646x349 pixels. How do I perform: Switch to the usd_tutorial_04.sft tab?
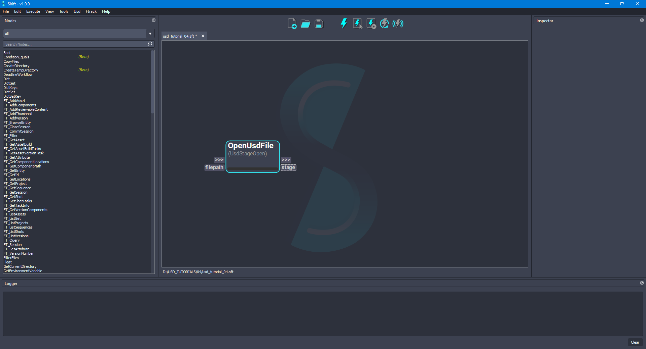click(179, 36)
